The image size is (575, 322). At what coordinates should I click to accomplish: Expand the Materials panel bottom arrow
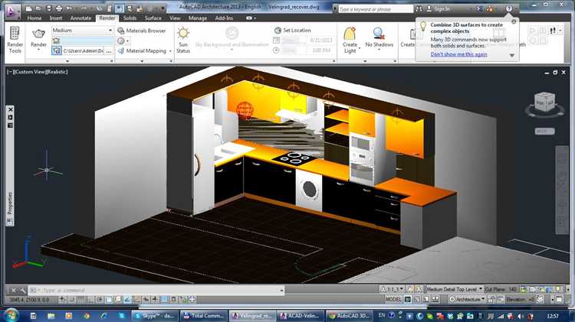click(x=143, y=61)
